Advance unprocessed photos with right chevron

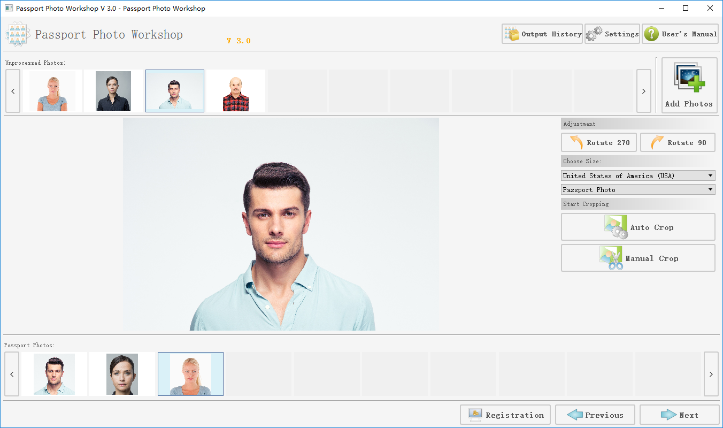click(x=644, y=91)
